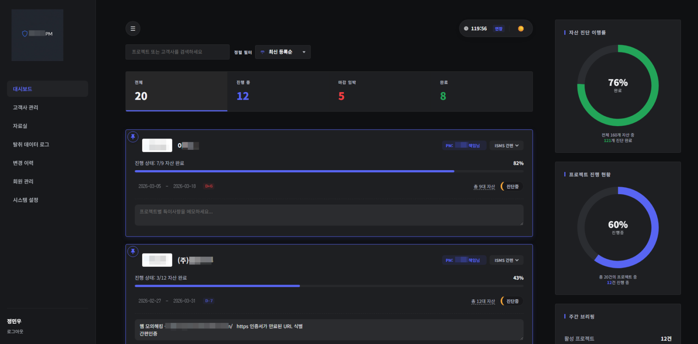Click the 연장 session extend button

[499, 29]
